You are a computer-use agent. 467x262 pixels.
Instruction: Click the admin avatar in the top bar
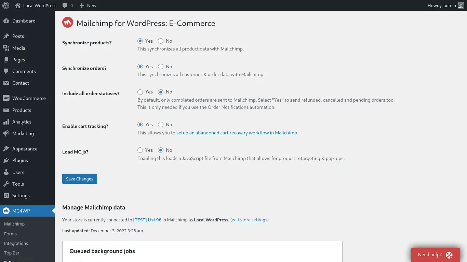(461, 5)
